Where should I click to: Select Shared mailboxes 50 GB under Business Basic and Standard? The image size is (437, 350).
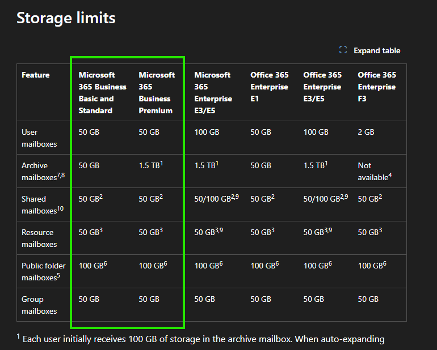[x=91, y=198]
